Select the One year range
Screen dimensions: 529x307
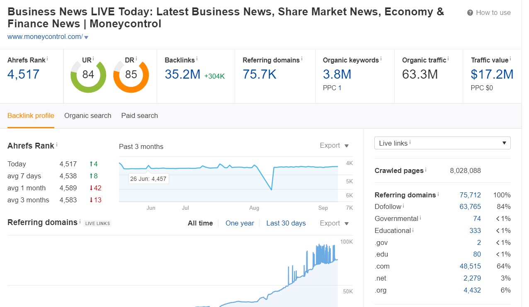click(x=240, y=223)
